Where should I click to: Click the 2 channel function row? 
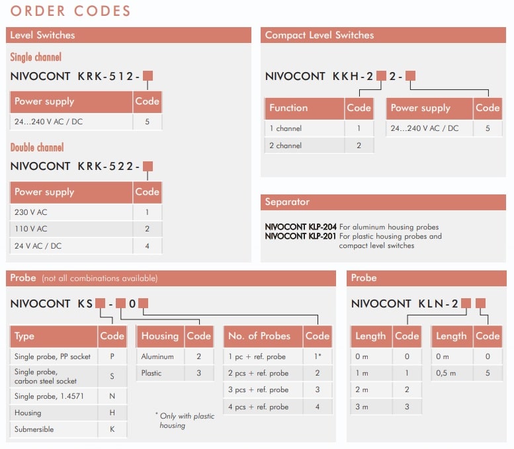tap(319, 145)
